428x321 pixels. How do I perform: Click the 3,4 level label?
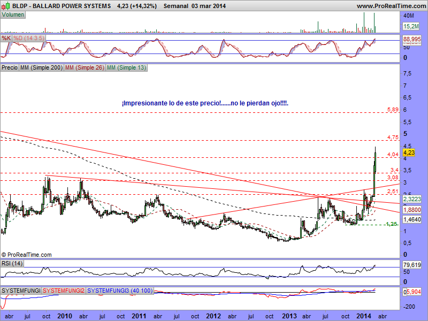[x=394, y=170]
